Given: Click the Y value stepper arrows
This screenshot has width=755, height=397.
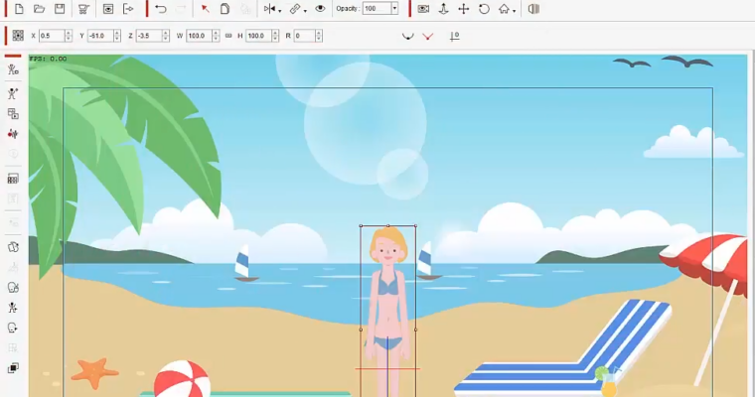Looking at the screenshot, I should click(117, 36).
